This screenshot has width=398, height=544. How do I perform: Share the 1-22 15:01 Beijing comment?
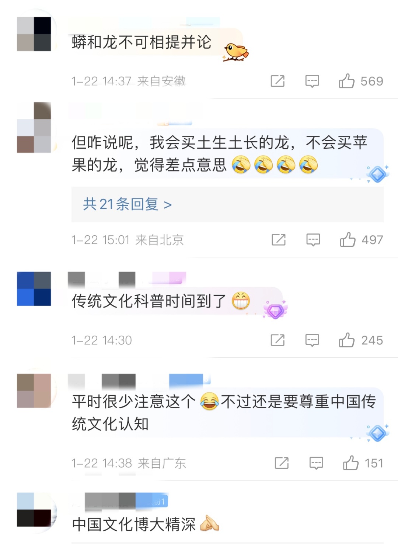click(x=279, y=240)
